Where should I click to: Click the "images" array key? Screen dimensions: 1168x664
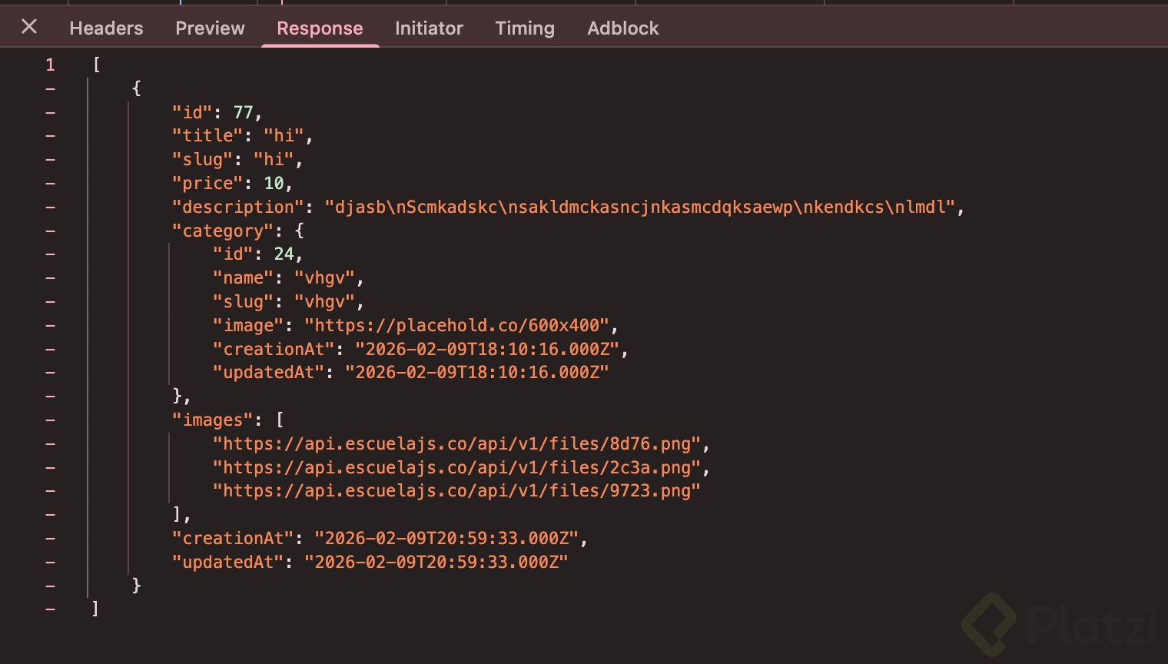tap(213, 420)
